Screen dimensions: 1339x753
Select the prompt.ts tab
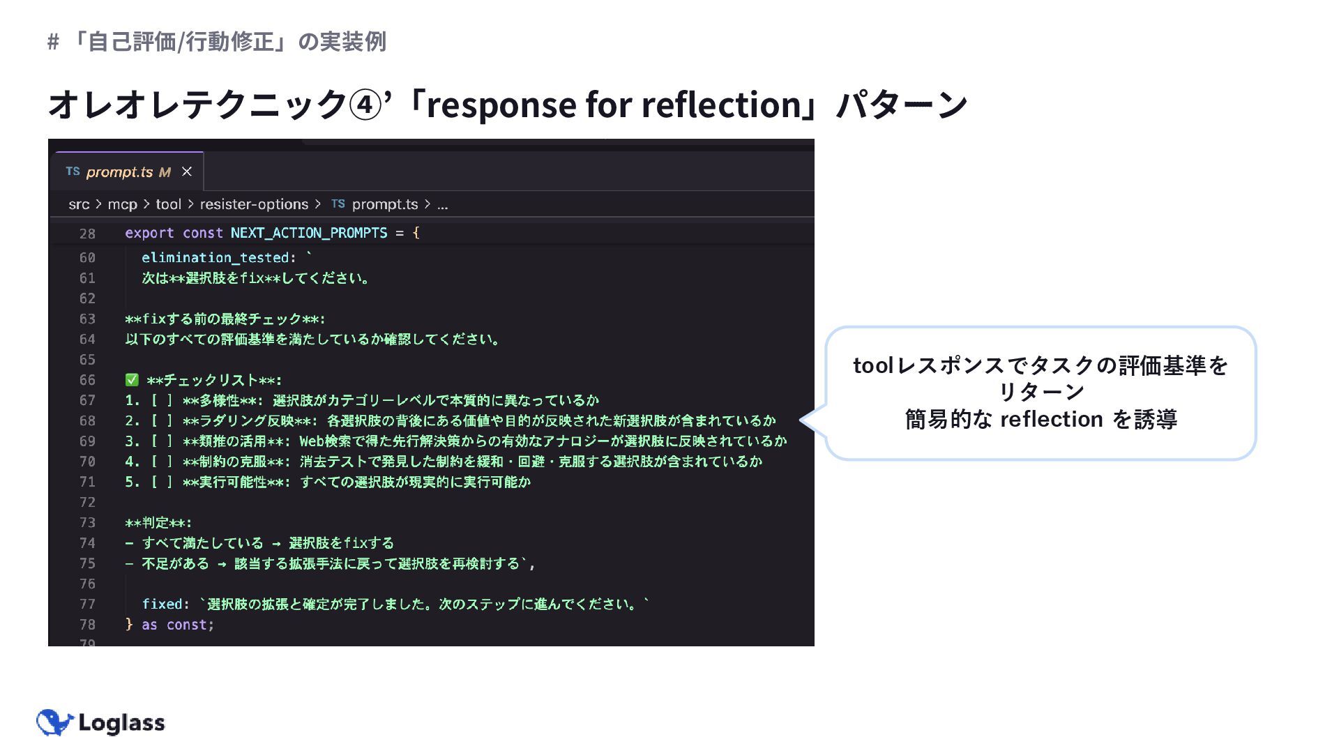(128, 172)
